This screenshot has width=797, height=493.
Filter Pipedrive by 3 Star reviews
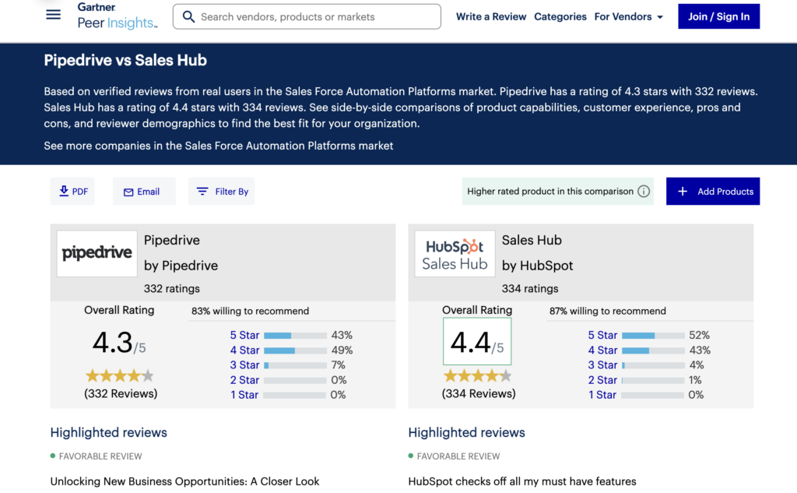coord(244,364)
